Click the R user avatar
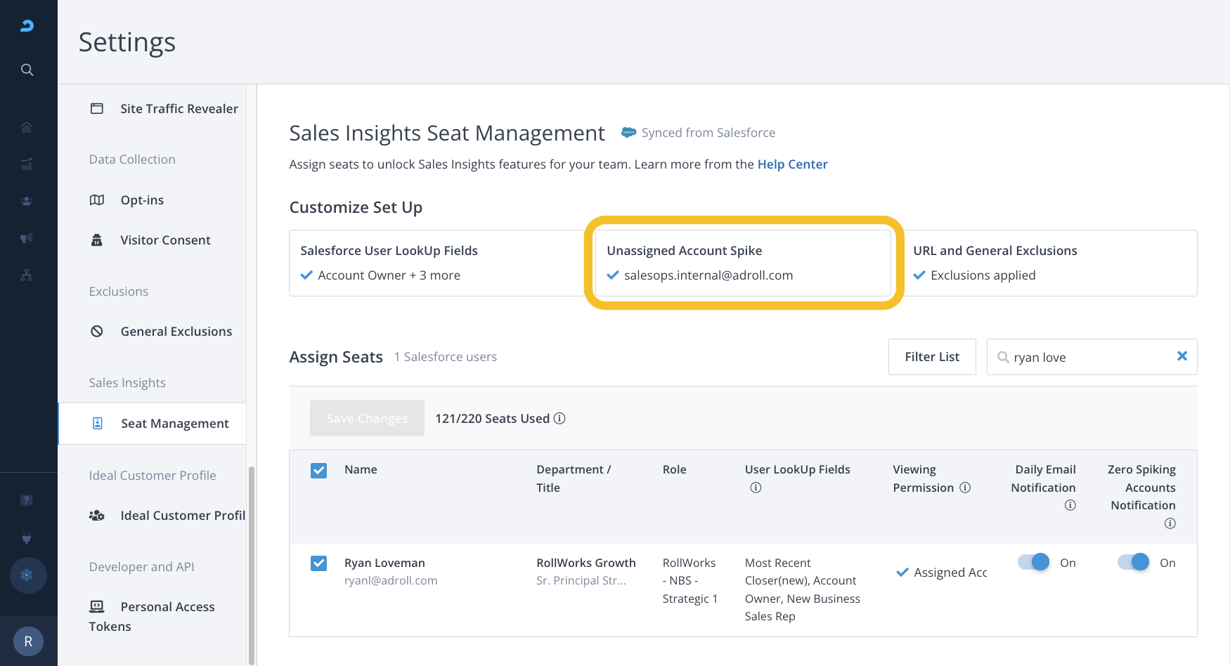Viewport: 1230px width, 666px height. pyautogui.click(x=28, y=641)
